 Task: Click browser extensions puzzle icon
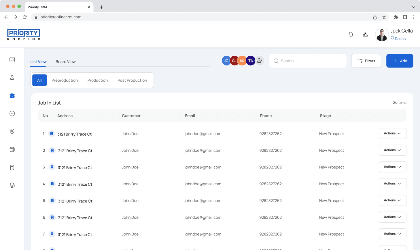[x=396, y=17]
